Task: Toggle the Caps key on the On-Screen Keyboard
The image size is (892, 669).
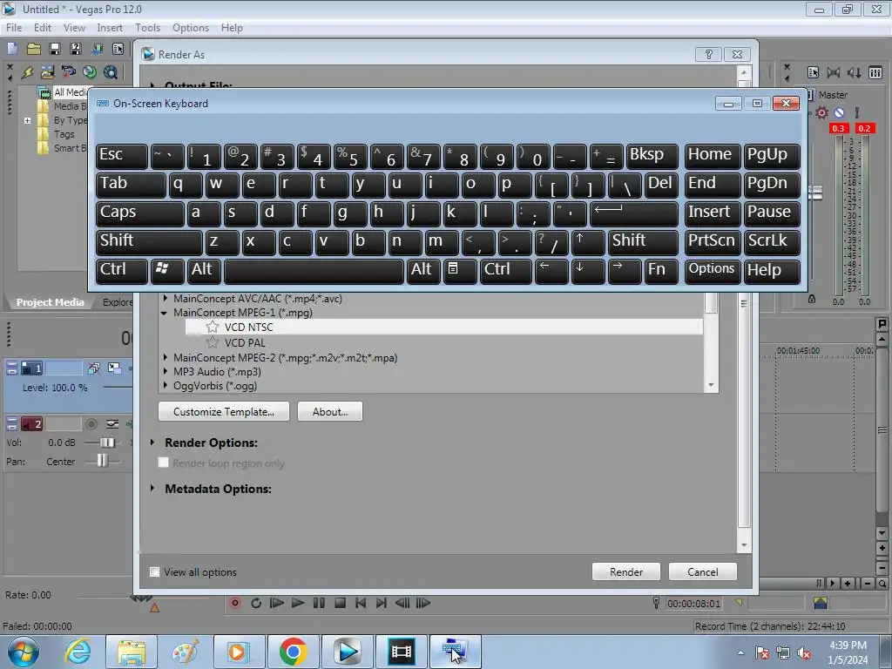Action: tap(139, 213)
